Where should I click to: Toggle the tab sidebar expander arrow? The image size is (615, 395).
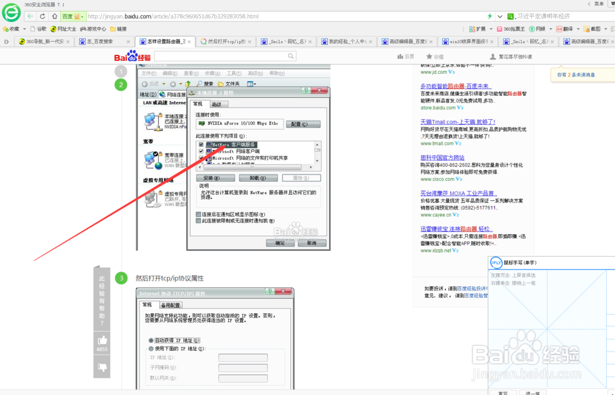click(6, 41)
